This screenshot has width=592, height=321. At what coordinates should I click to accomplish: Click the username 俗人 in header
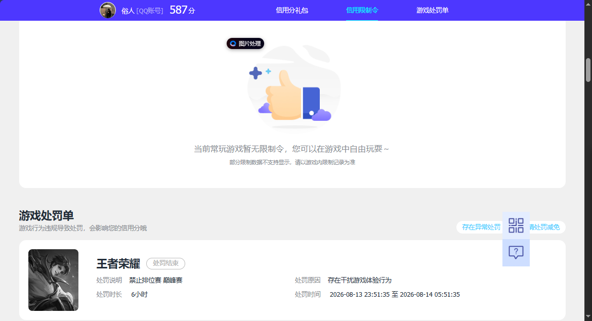[x=128, y=11]
